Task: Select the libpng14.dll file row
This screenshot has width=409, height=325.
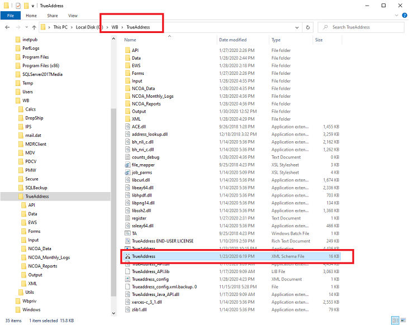Action: tap(232, 203)
